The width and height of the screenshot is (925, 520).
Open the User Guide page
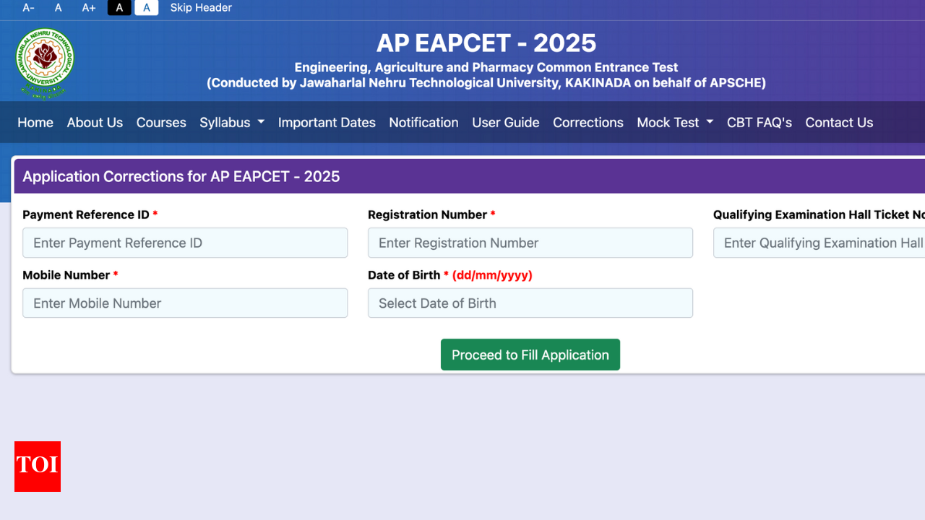point(505,123)
